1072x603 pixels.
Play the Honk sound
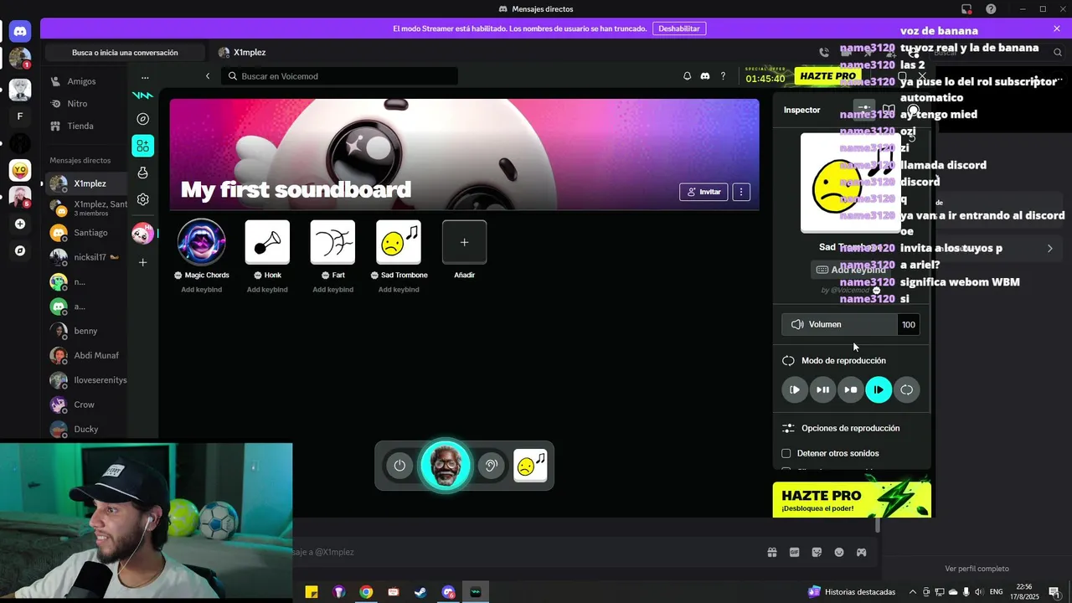tap(267, 242)
